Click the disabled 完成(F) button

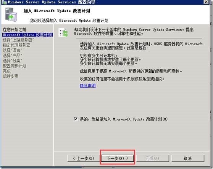[153, 158]
